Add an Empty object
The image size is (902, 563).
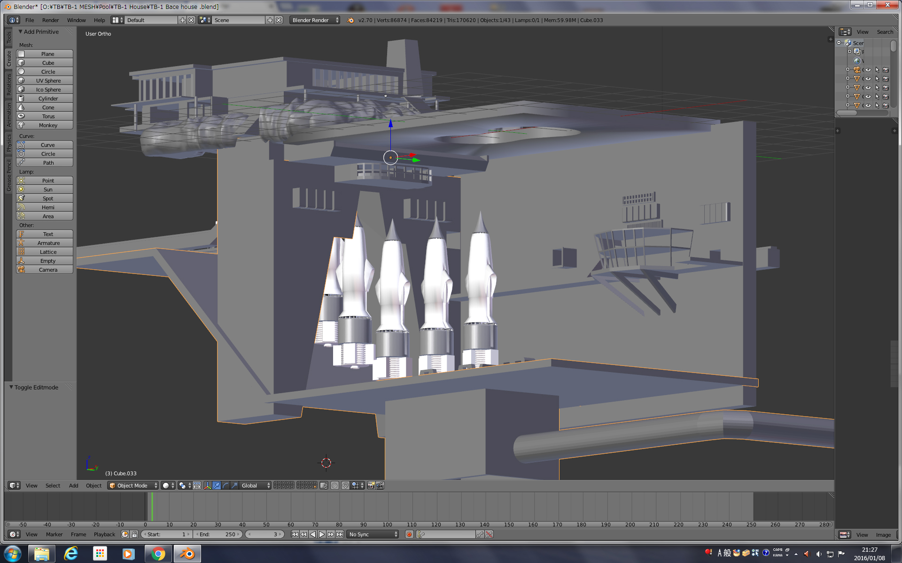pos(45,261)
